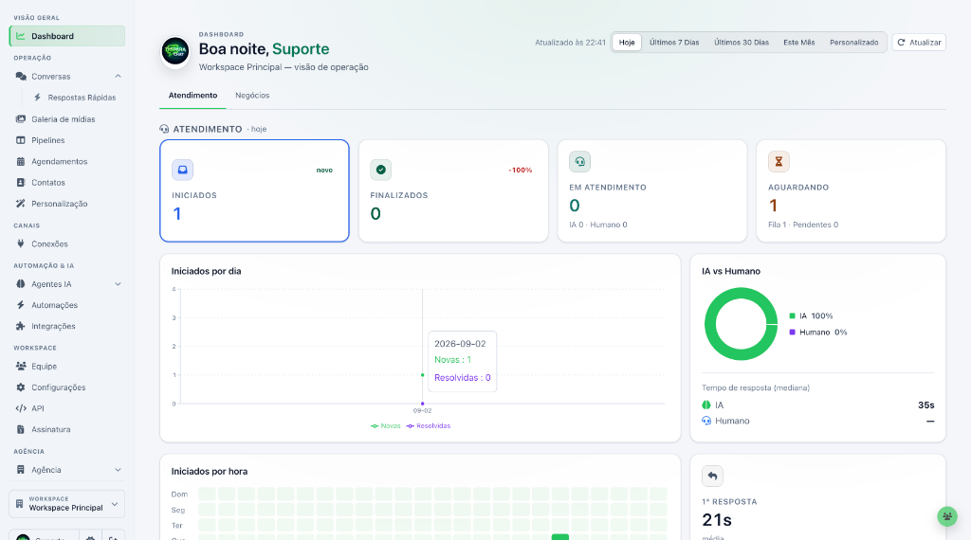The width and height of the screenshot is (971, 540).
Task: Click the "2026-09-02" tooltip date
Action: (460, 343)
